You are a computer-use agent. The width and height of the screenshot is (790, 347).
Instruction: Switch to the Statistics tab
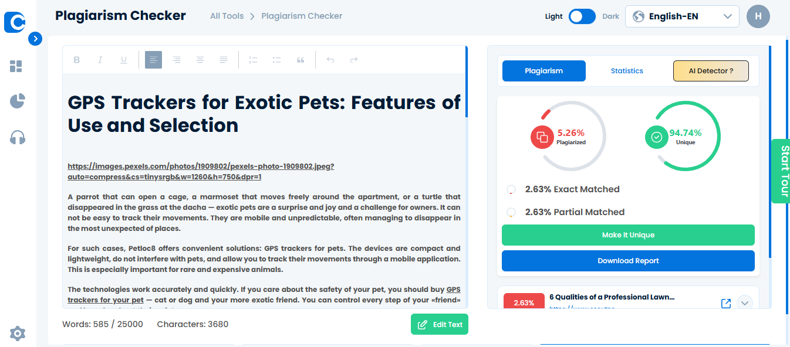[x=627, y=71]
